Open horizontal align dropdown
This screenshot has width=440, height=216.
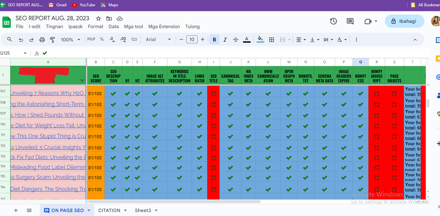pyautogui.click(x=301, y=40)
